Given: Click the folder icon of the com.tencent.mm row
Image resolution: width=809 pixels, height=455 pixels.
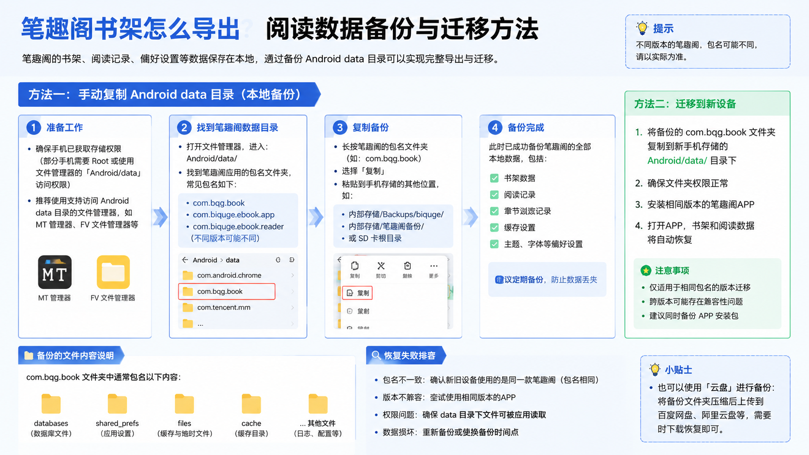Looking at the screenshot, I should [x=188, y=308].
